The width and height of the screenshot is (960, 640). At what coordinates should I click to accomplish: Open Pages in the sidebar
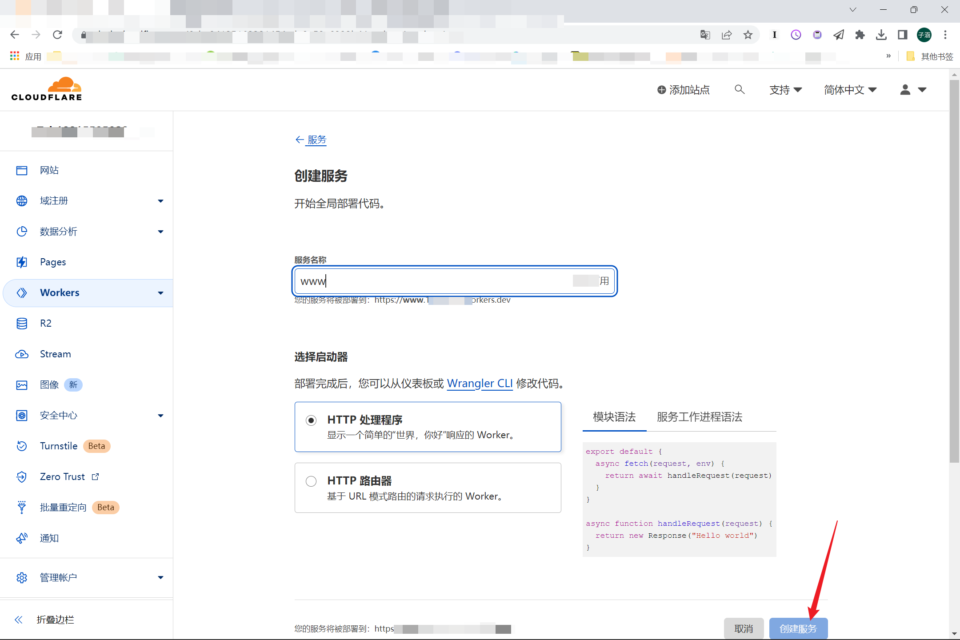click(52, 262)
